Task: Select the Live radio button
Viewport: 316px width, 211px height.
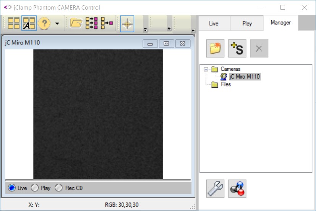Action: pyautogui.click(x=12, y=188)
